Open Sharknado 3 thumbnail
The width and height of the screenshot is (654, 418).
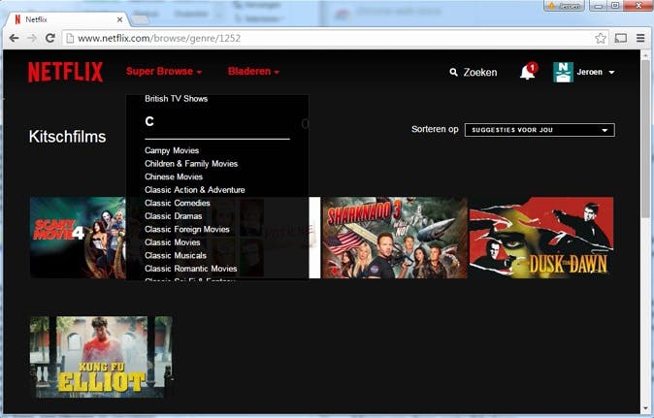(395, 238)
